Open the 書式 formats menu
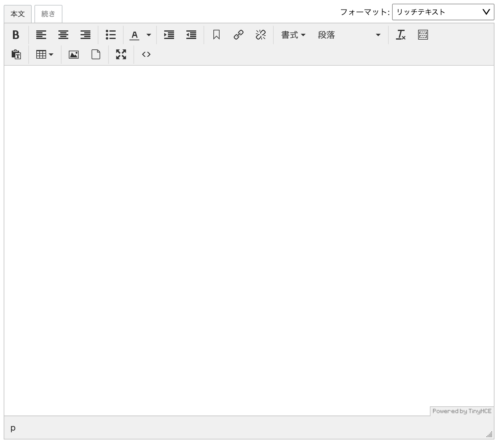 (293, 35)
